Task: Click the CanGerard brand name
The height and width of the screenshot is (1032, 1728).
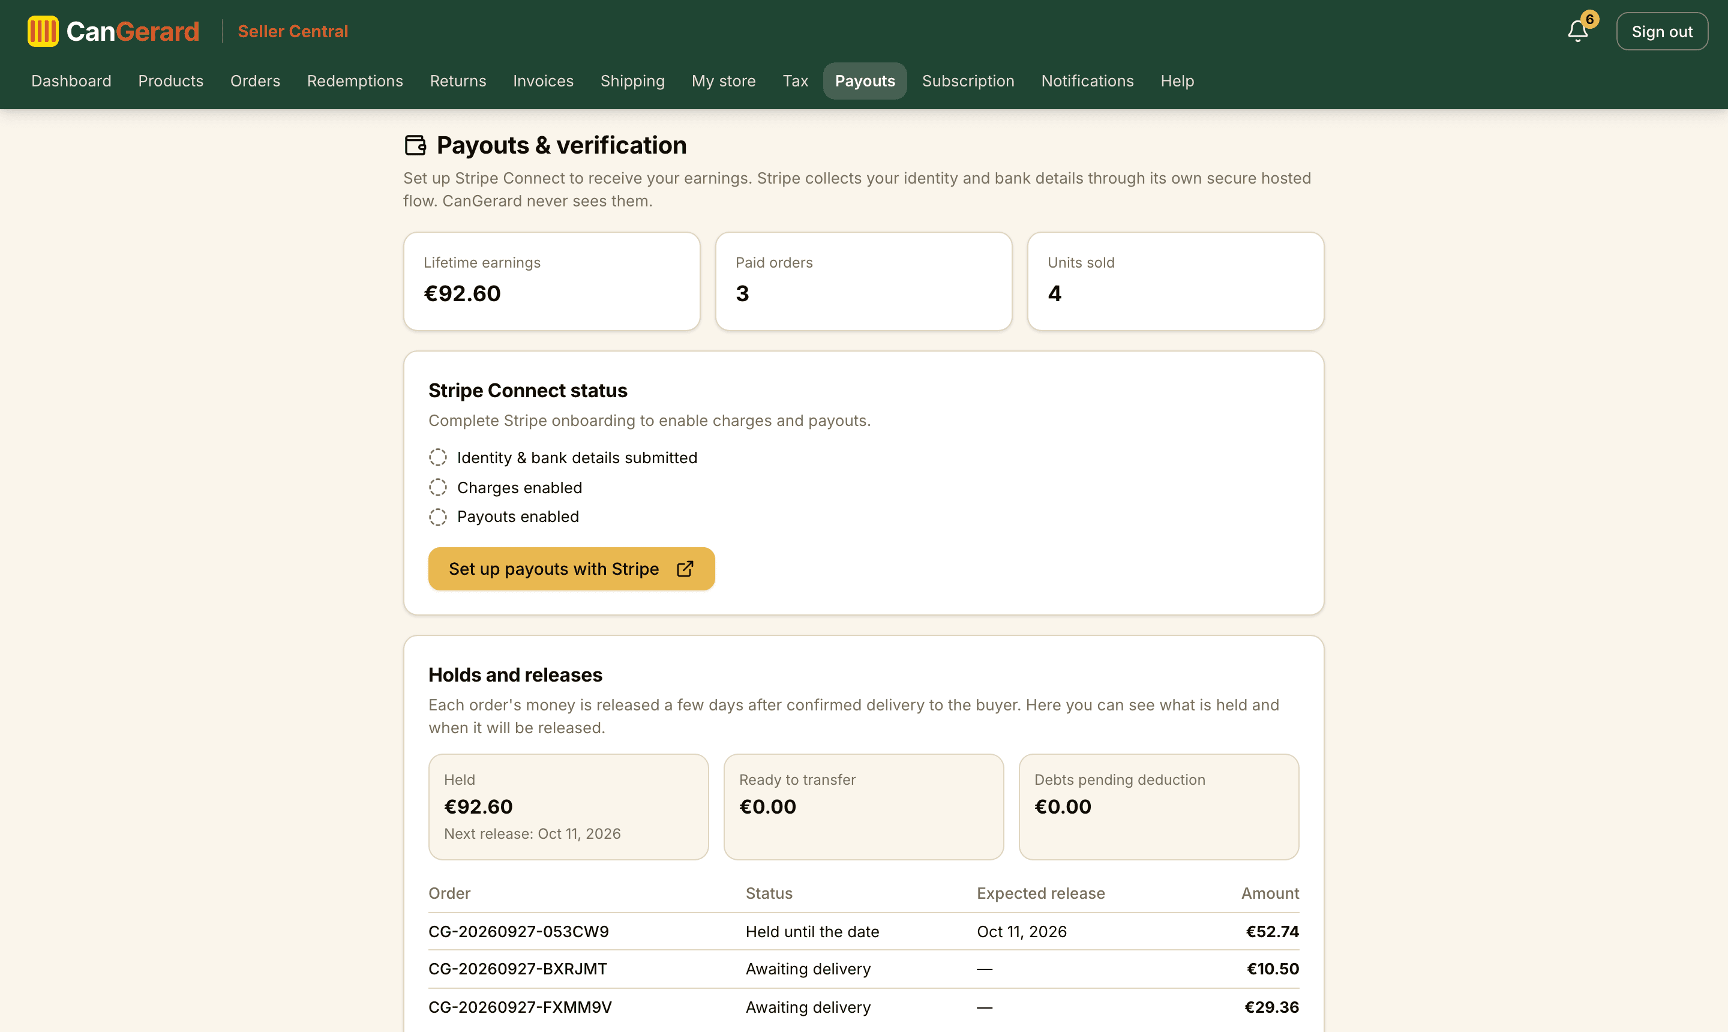Action: (133, 31)
